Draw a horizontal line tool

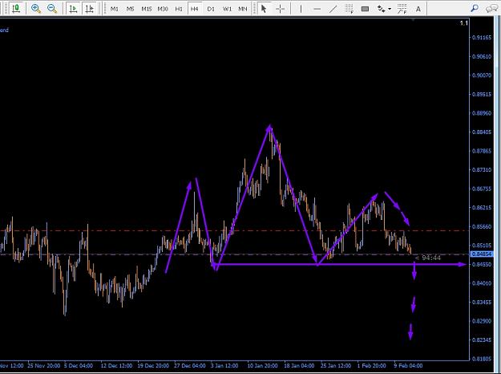[317, 9]
